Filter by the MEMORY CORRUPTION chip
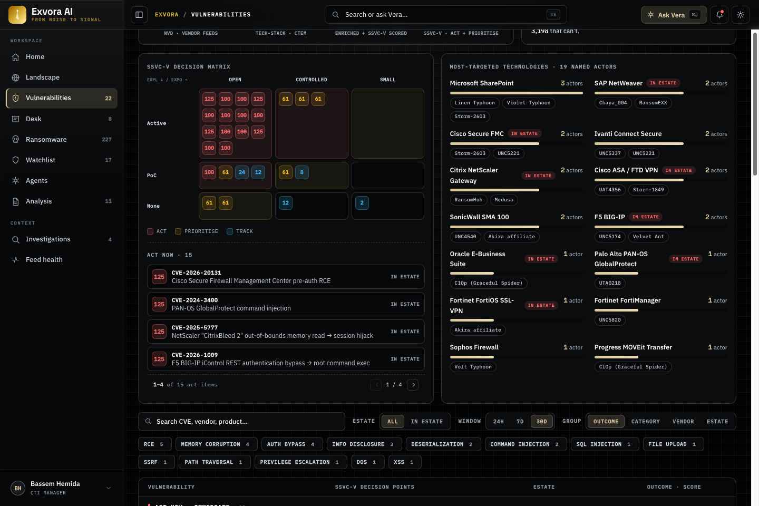 216,444
